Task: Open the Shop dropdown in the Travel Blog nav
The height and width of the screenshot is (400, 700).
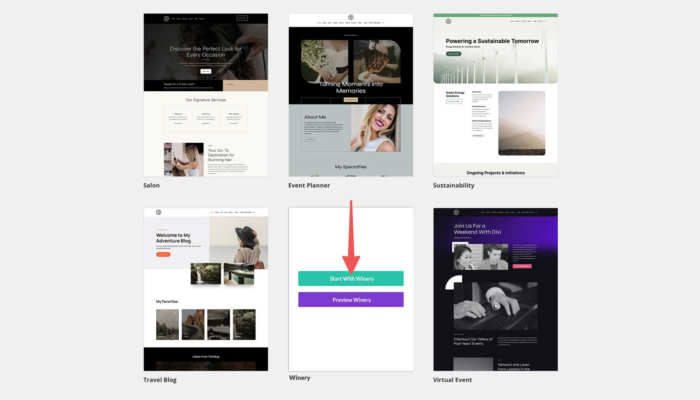Action: click(231, 212)
